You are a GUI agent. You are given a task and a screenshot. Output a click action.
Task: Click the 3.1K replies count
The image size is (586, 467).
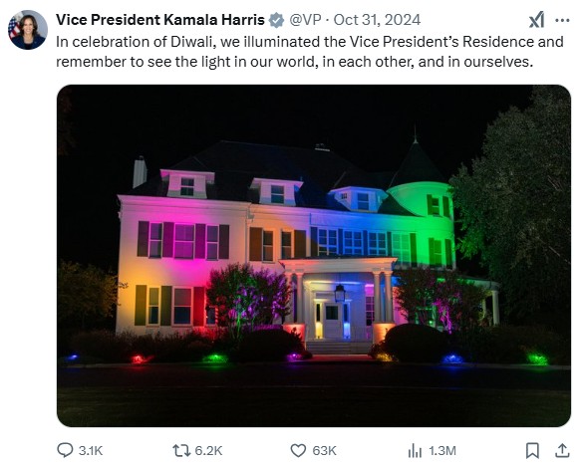[x=91, y=451]
